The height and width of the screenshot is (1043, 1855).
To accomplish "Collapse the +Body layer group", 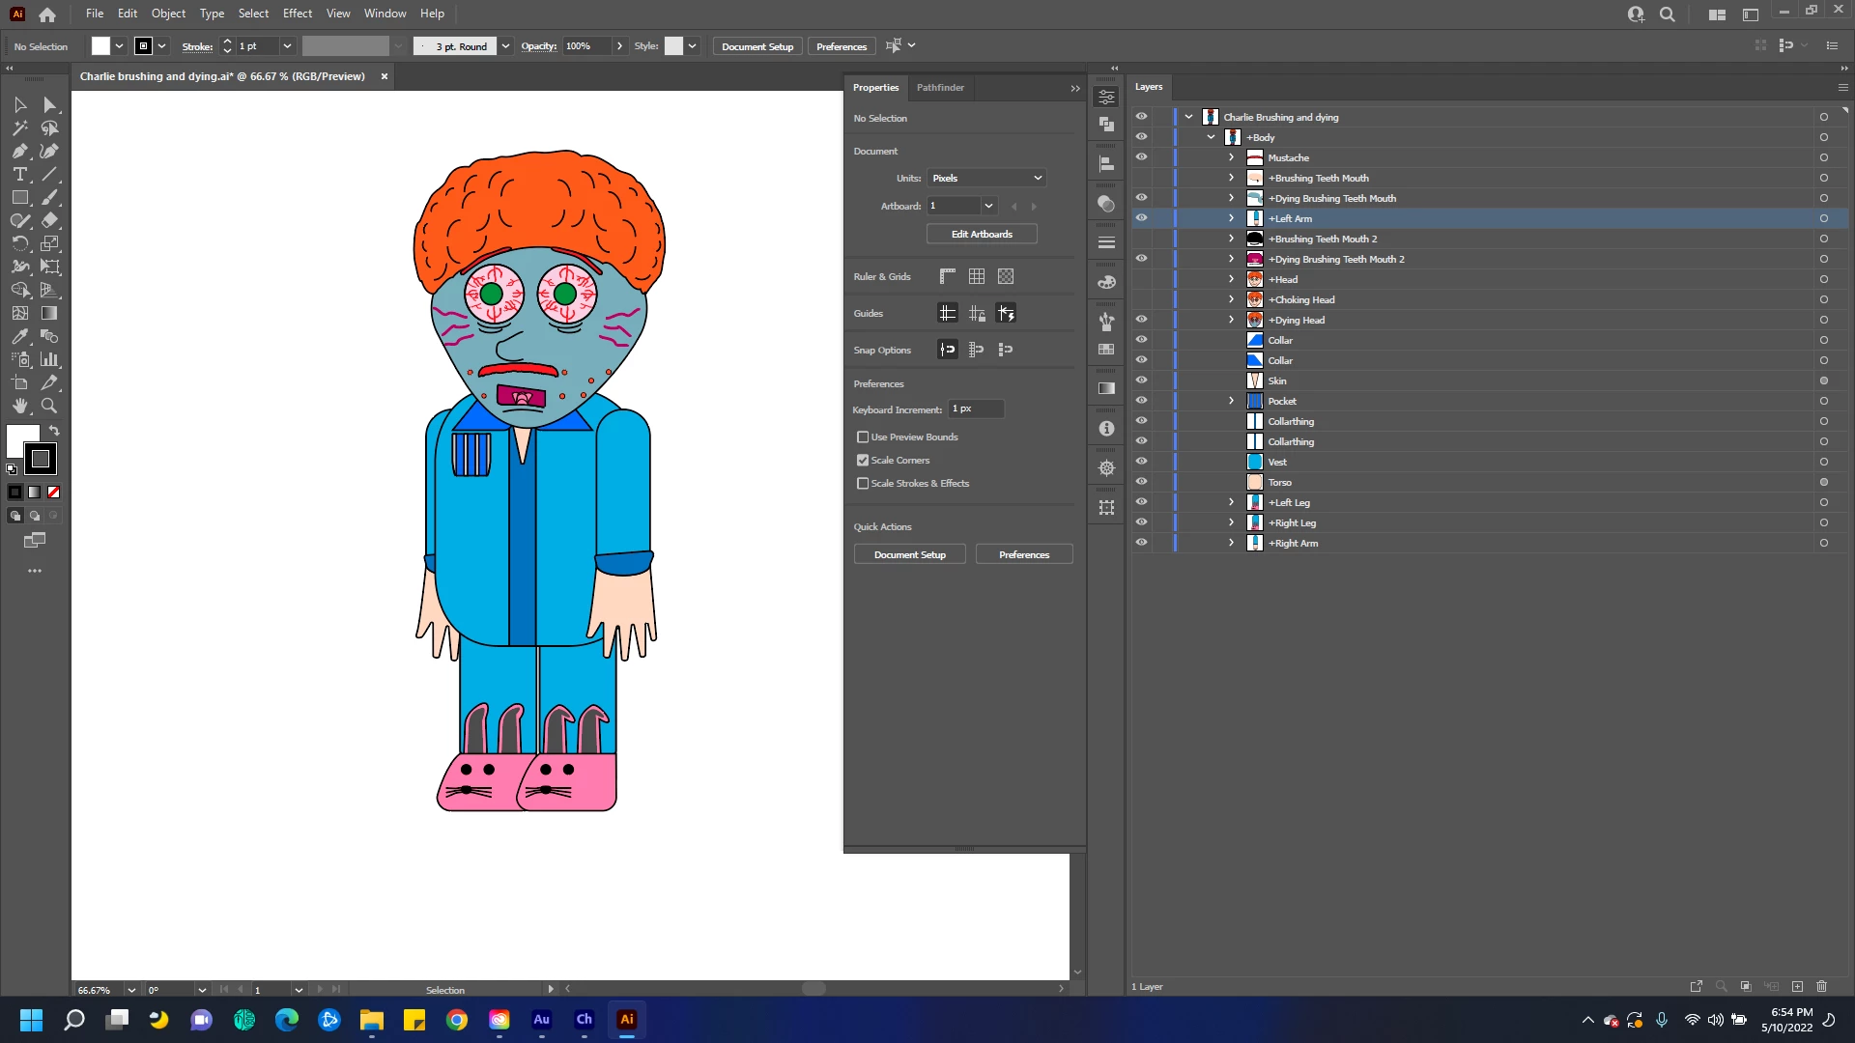I will point(1211,137).
